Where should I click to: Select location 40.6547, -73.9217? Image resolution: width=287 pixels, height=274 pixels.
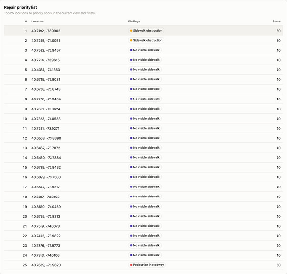[x=46, y=187]
